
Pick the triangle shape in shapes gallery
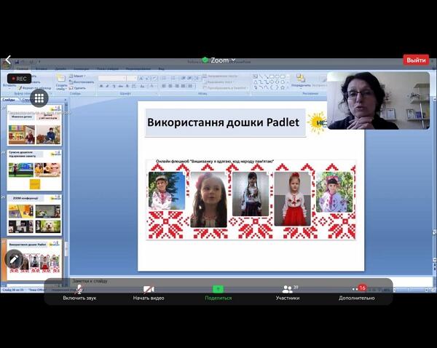(256, 82)
